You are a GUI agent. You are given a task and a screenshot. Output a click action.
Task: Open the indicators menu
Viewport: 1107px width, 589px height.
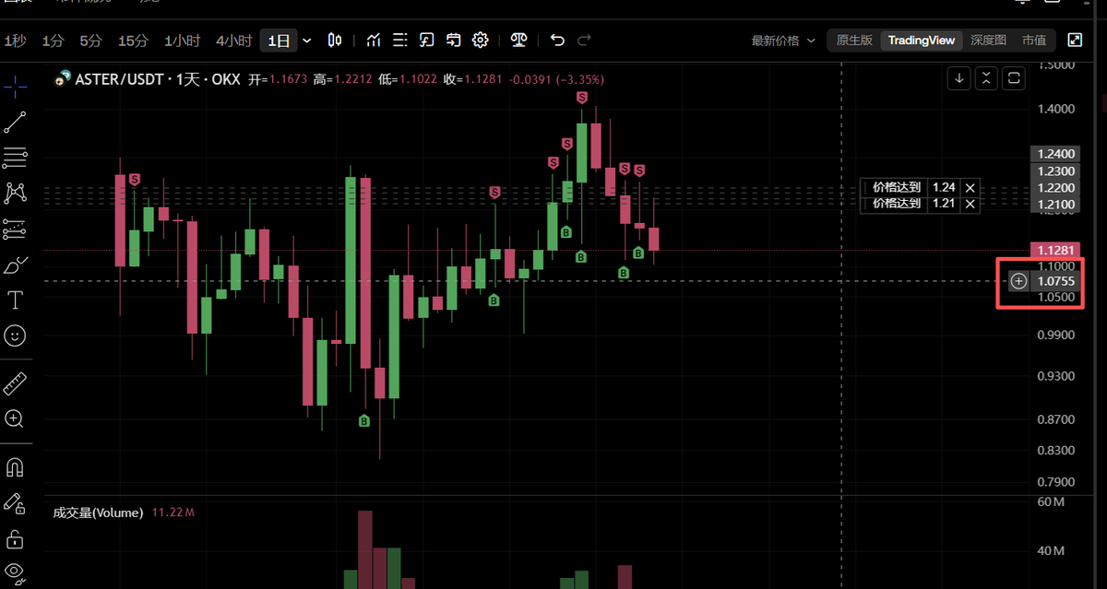(374, 41)
